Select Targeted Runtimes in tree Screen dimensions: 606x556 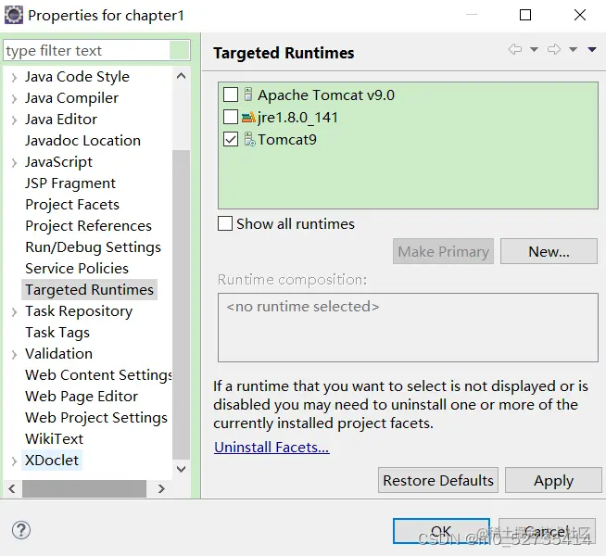coord(89,290)
